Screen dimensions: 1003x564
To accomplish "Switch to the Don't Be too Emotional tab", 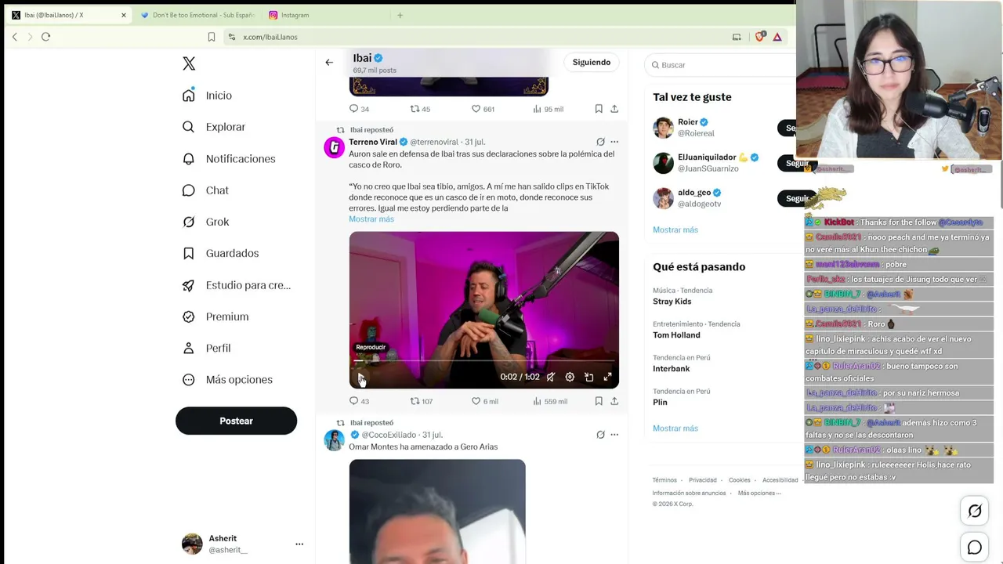I will pyautogui.click(x=197, y=15).
